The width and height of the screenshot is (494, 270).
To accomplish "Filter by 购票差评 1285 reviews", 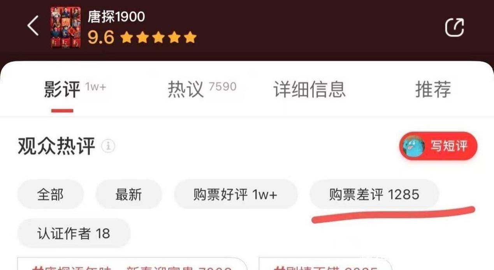I will [x=374, y=194].
